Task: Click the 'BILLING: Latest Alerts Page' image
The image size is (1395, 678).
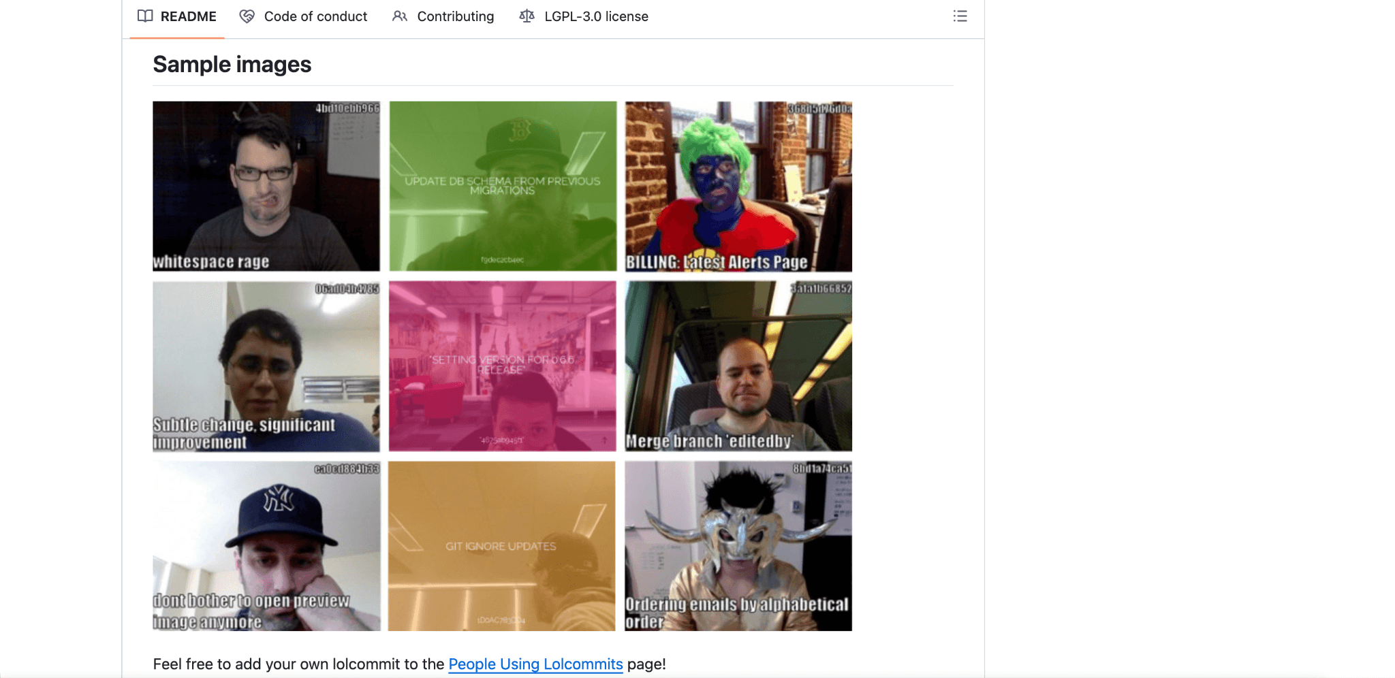Action: click(x=738, y=186)
